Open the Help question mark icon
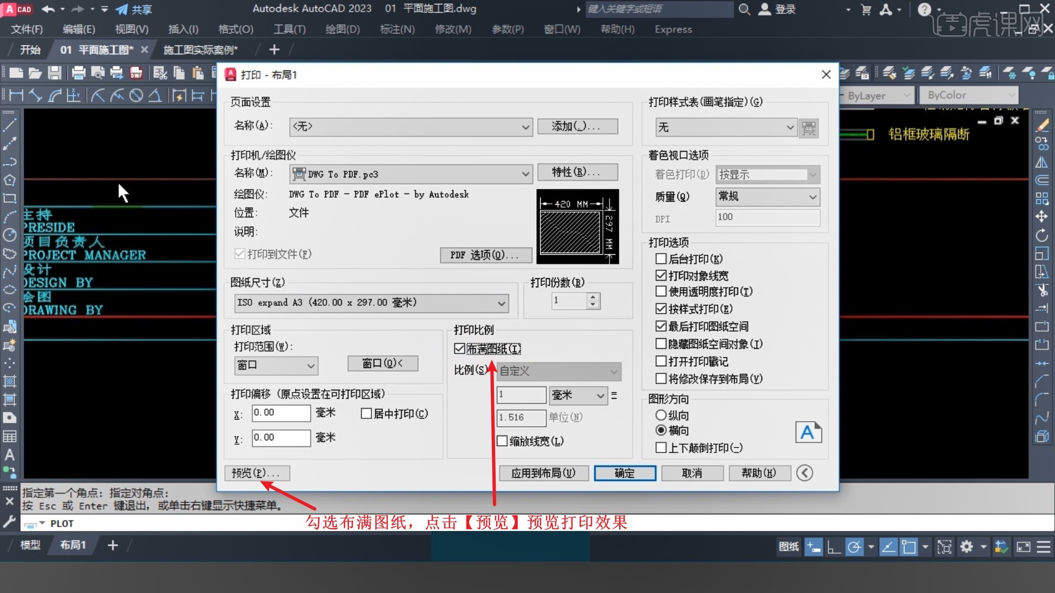 (925, 9)
